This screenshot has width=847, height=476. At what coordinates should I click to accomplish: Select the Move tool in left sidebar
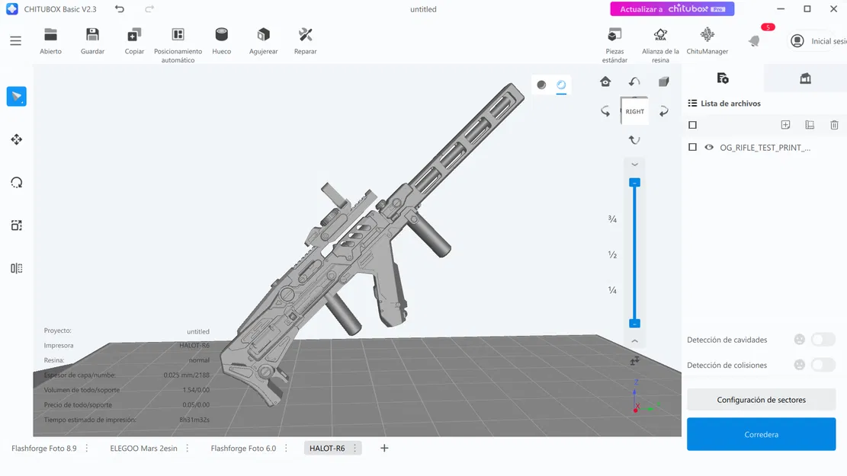click(16, 139)
